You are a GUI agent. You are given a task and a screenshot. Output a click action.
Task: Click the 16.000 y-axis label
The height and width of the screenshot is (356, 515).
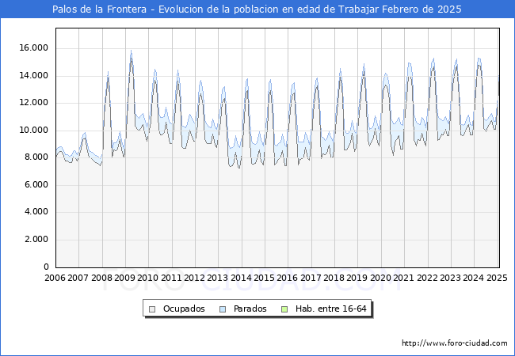[33, 48]
